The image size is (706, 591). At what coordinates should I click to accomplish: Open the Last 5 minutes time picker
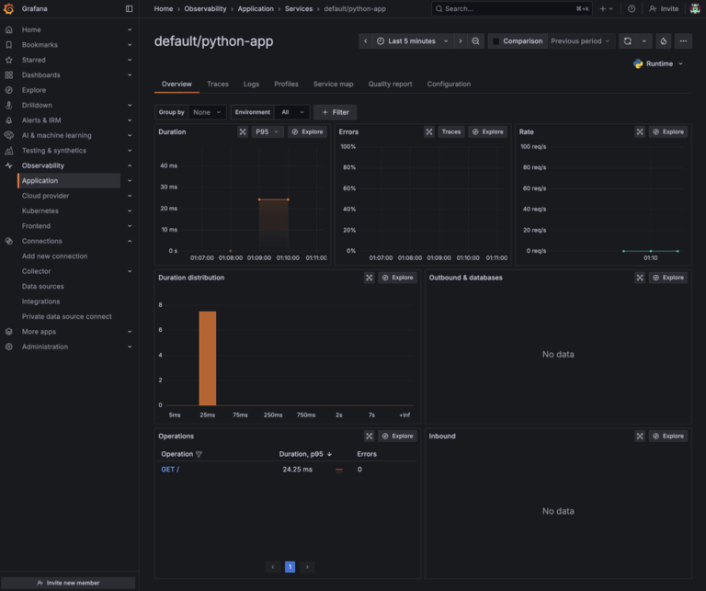[413, 41]
